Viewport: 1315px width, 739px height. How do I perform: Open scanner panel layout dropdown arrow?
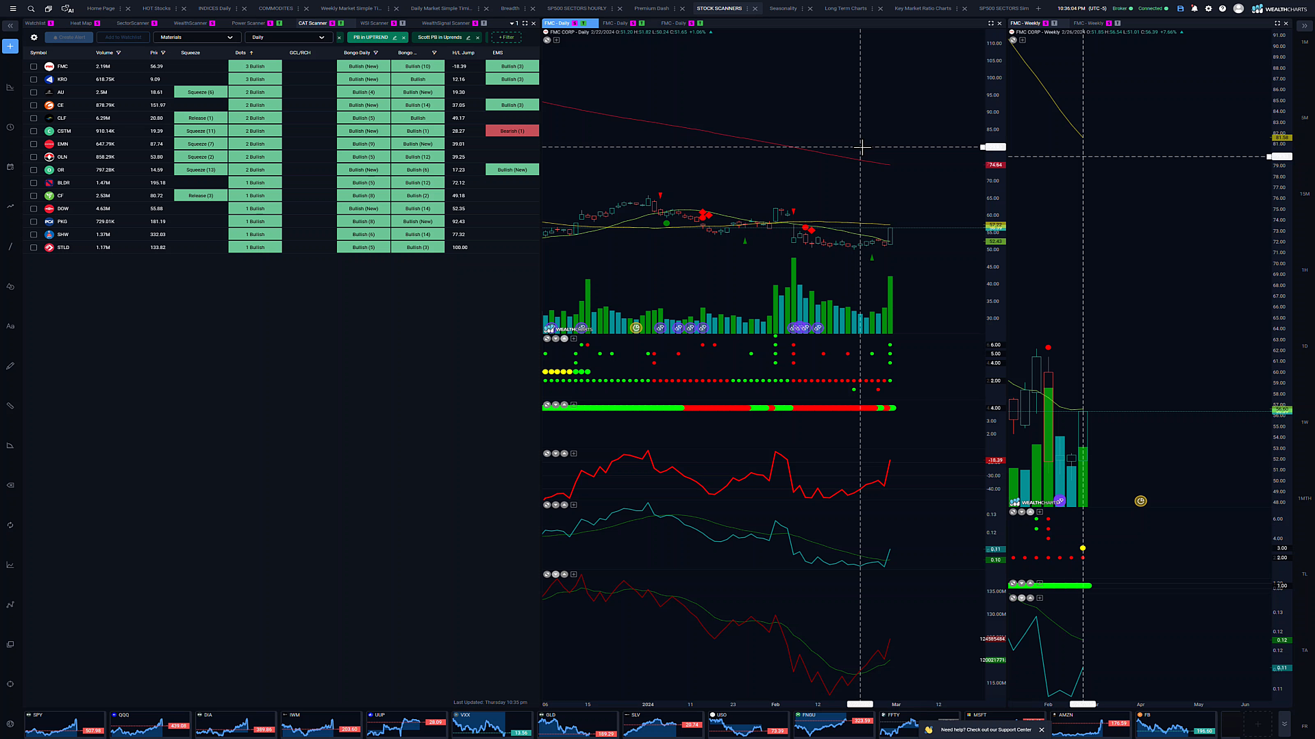point(512,23)
